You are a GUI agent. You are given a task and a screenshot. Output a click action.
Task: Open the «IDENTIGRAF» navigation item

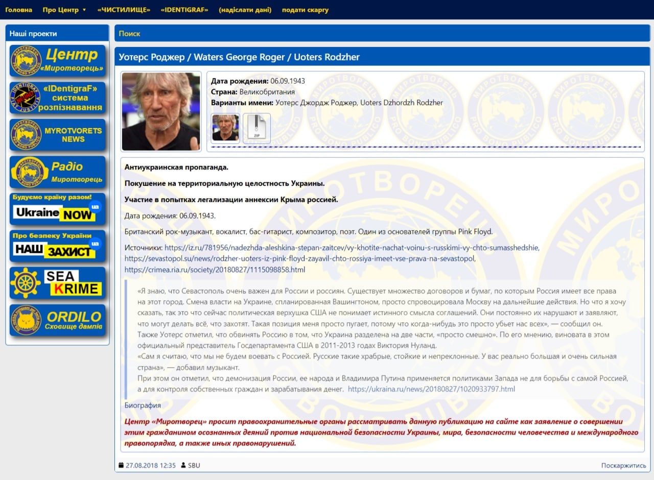click(x=184, y=10)
